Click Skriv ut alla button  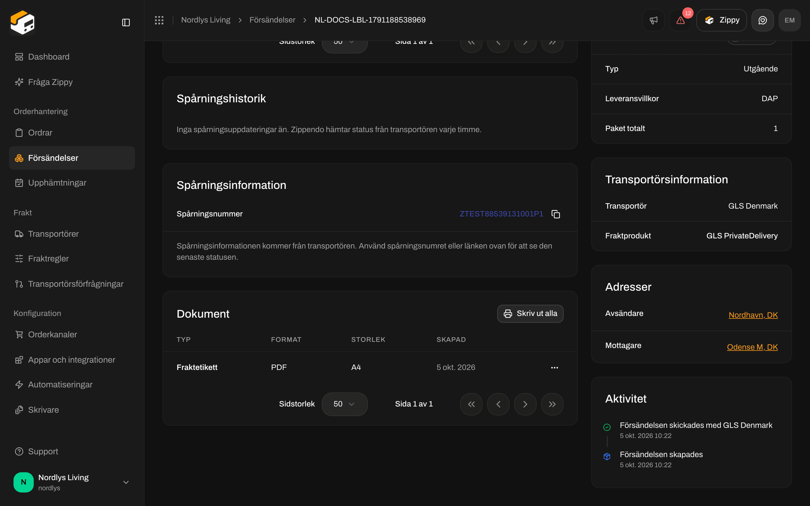530,313
